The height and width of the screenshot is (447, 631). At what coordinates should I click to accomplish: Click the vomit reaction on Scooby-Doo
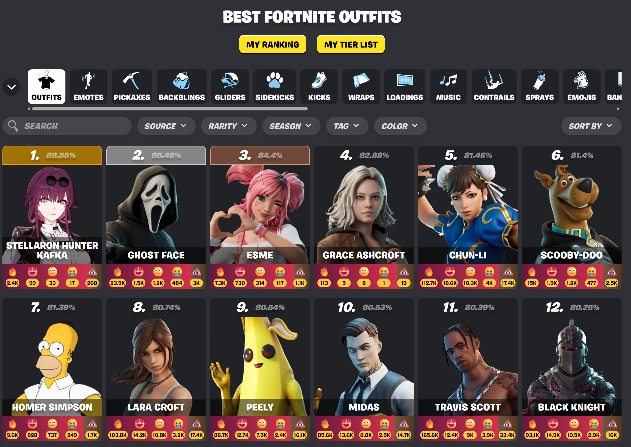591,272
